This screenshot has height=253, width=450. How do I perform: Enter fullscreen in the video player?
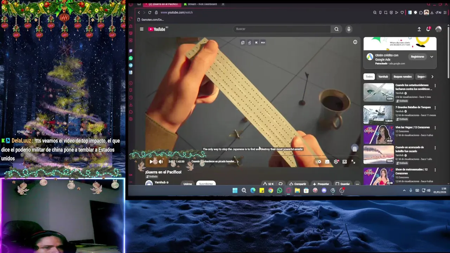click(x=353, y=162)
